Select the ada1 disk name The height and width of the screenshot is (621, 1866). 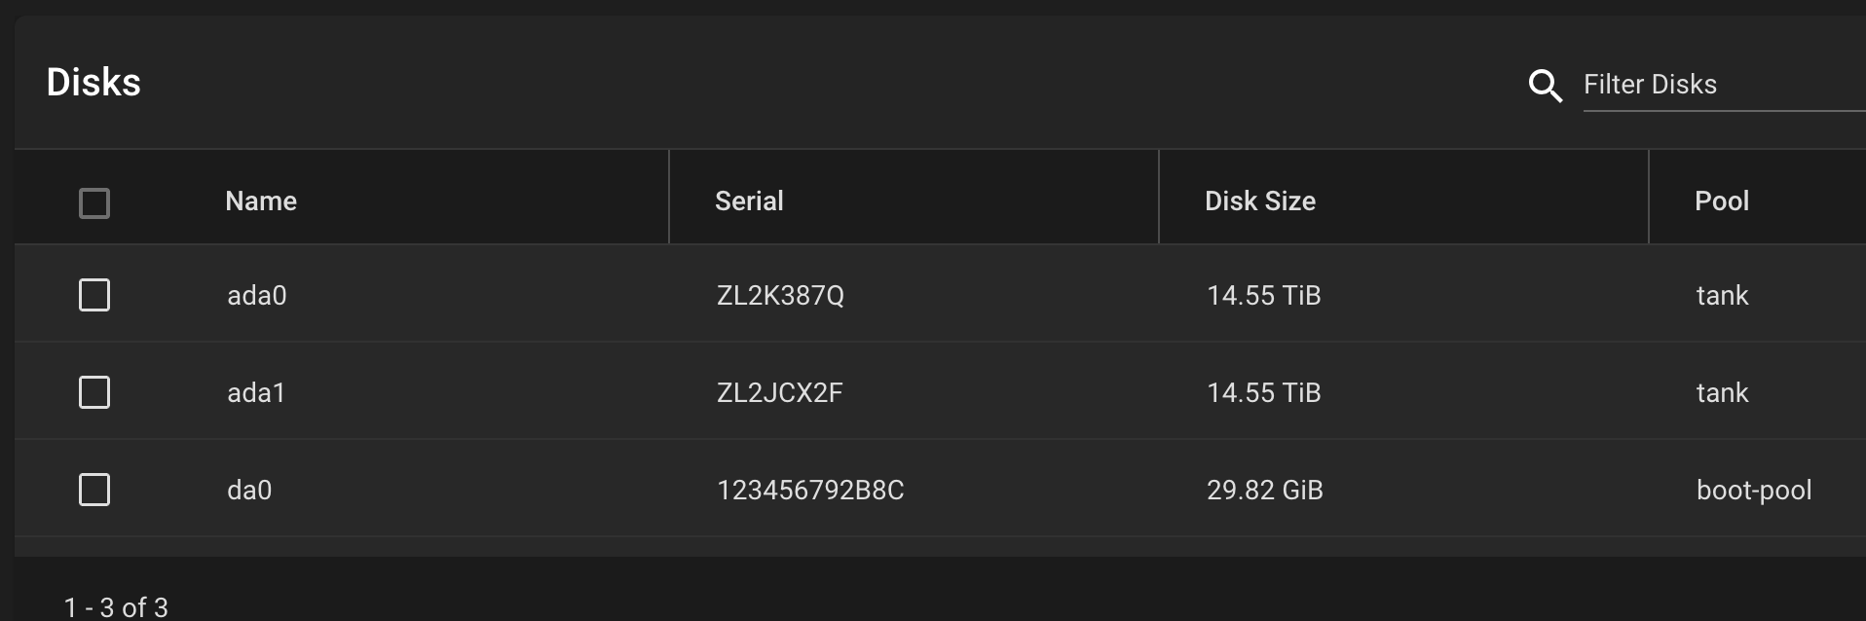click(x=256, y=393)
